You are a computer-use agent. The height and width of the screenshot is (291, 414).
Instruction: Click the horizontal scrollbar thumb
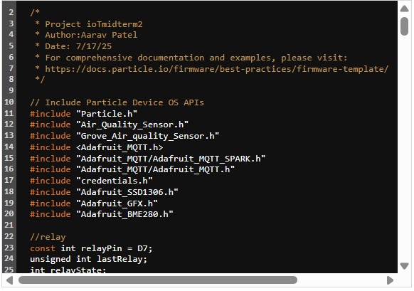pyautogui.click(x=158, y=280)
